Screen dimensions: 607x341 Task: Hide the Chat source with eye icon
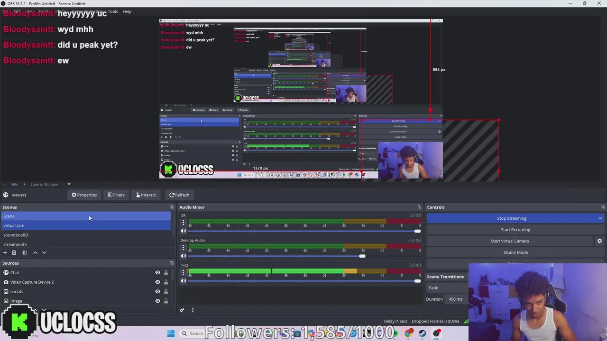tap(157, 273)
